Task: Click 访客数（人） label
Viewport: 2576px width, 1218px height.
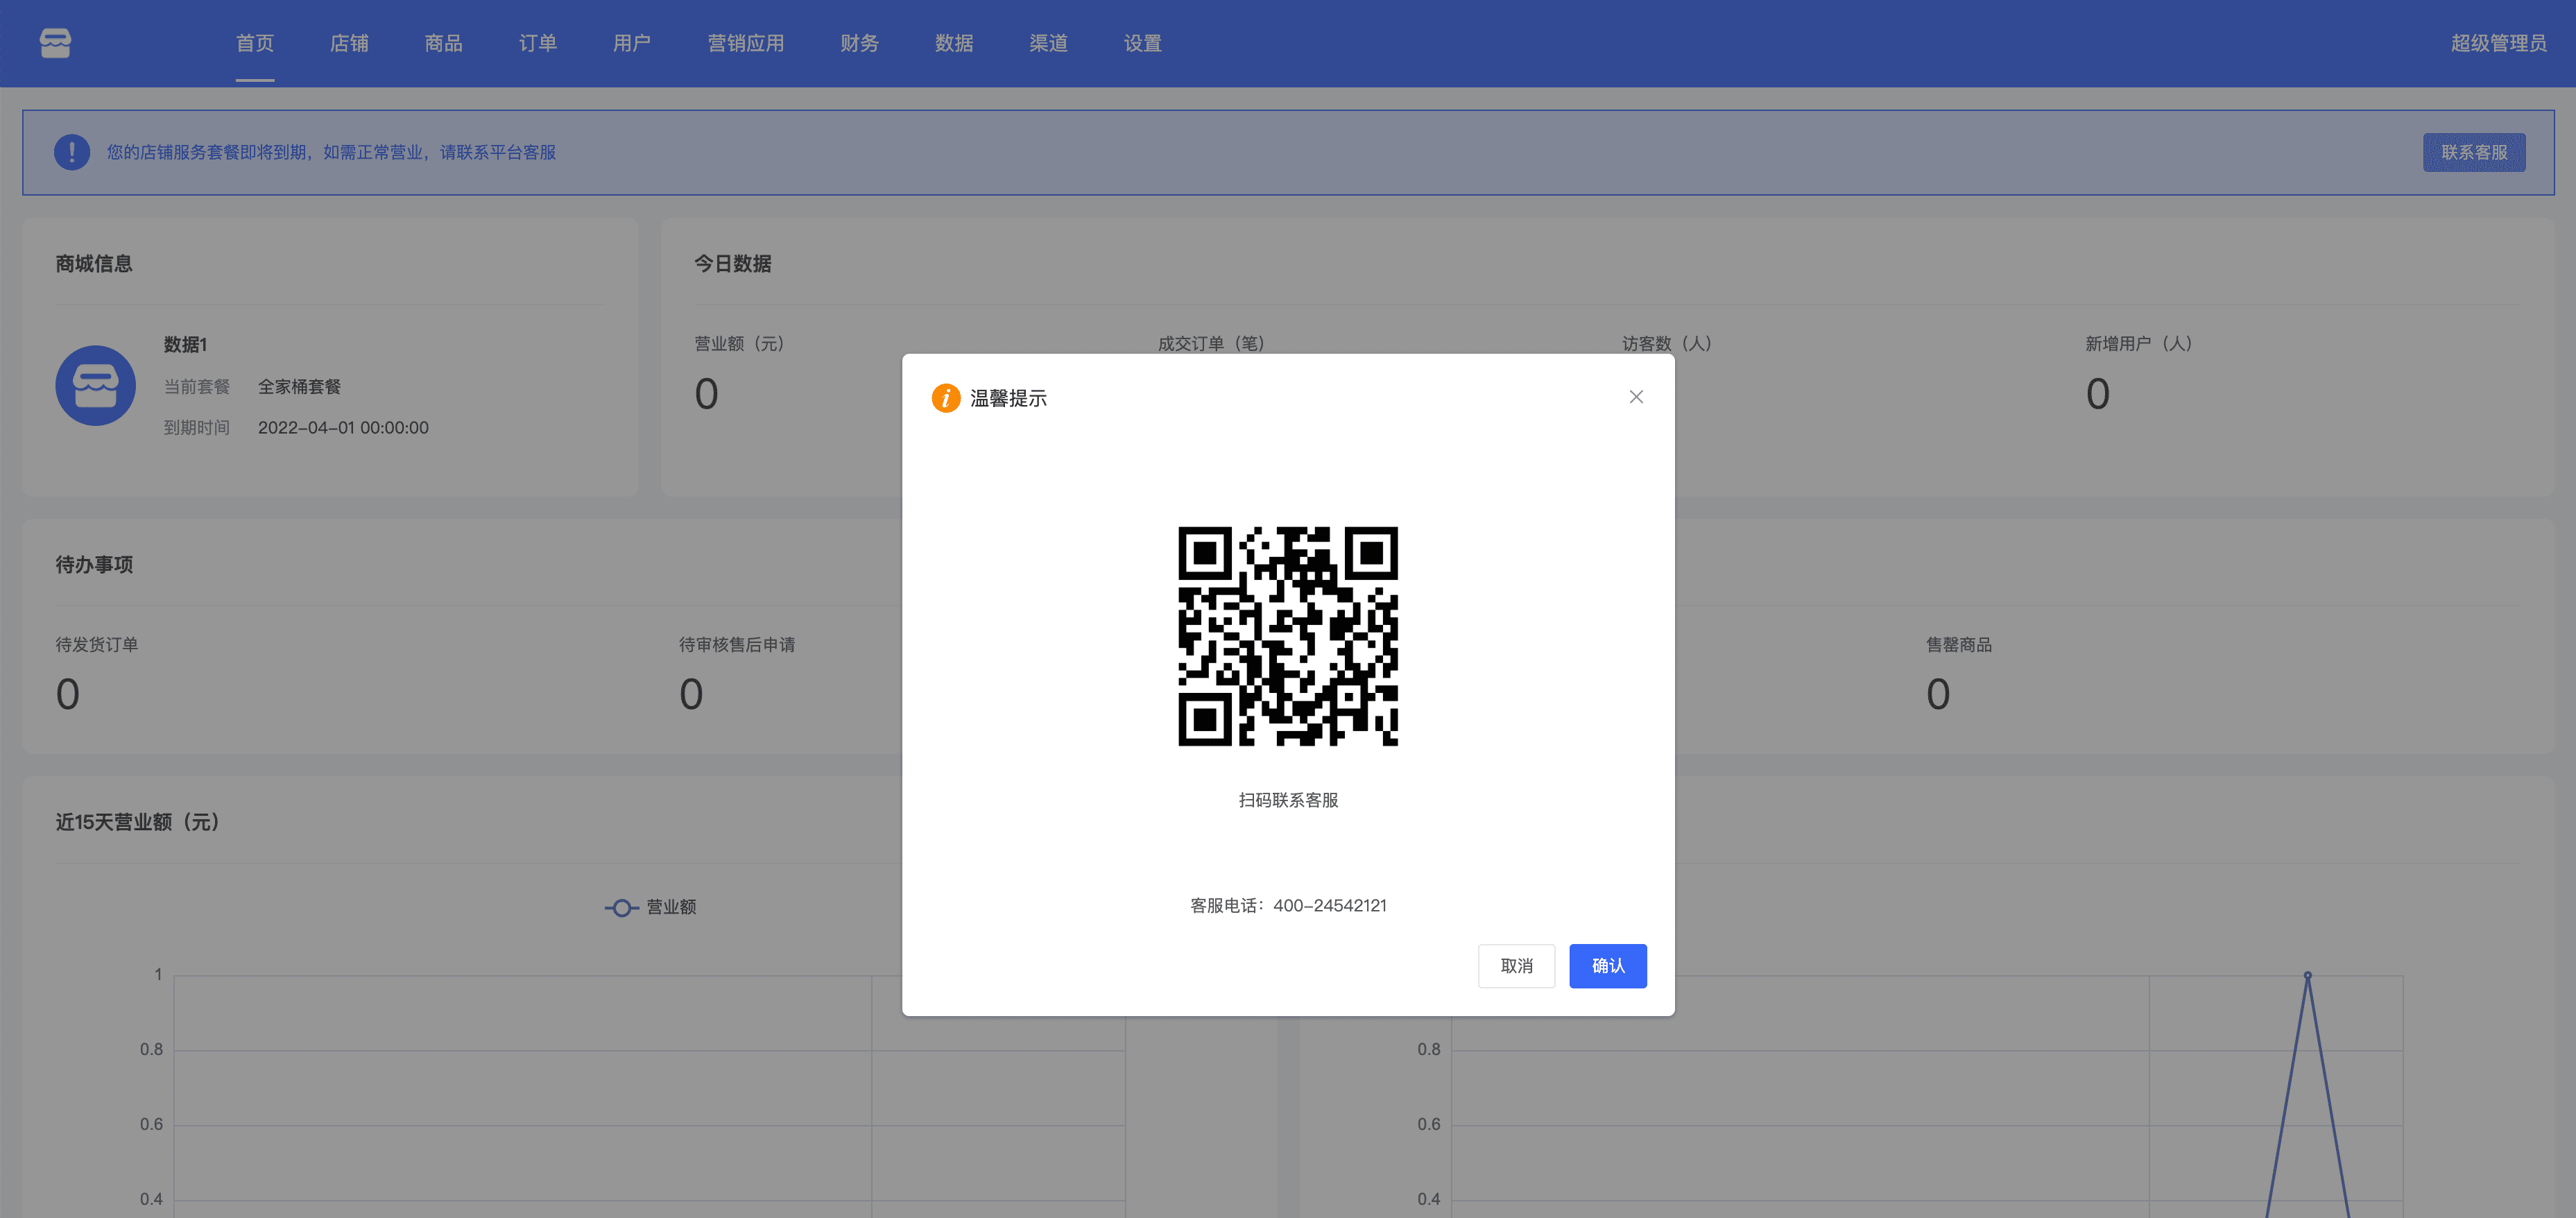Action: pos(1667,343)
